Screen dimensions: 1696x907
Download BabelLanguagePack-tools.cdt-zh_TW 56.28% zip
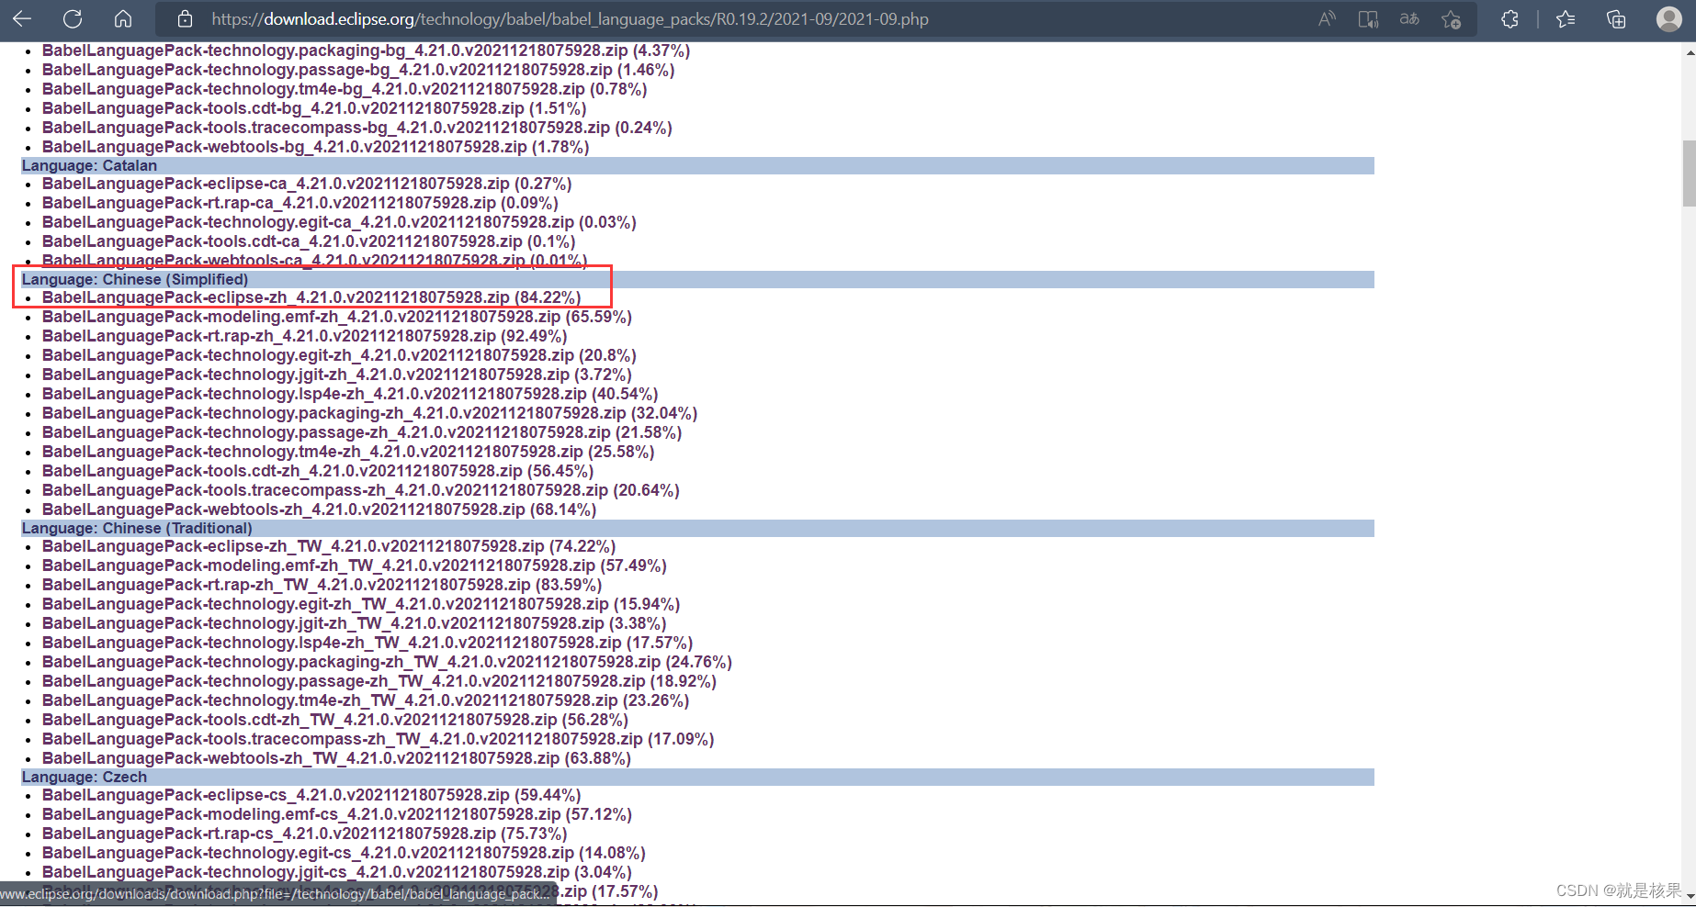(x=335, y=720)
